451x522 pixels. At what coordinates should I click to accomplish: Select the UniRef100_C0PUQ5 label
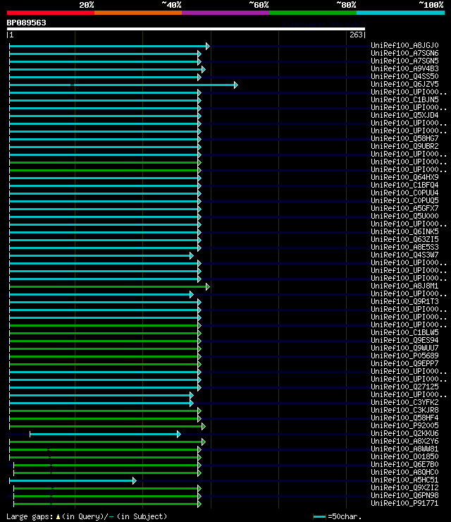tap(404, 200)
